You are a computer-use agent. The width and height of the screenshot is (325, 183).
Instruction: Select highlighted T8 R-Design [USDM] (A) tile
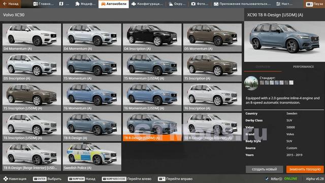click(x=152, y=127)
